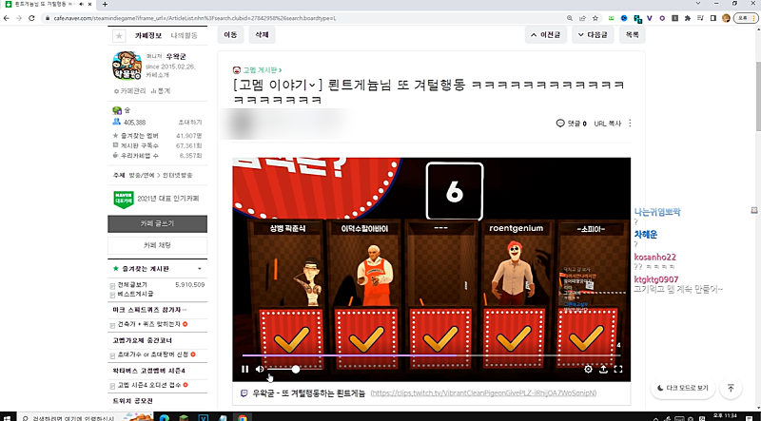This screenshot has height=421, width=761.
Task: Click the Windows taskbar search box
Action: coord(85,417)
